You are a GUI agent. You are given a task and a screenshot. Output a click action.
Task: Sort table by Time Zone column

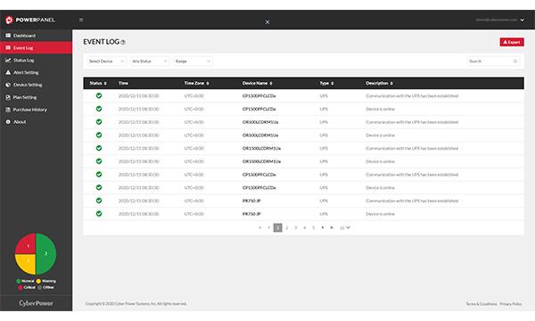[196, 83]
